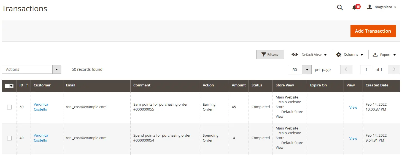Open Veronica Costello link in row 50
402x155 pixels.
[x=41, y=107]
